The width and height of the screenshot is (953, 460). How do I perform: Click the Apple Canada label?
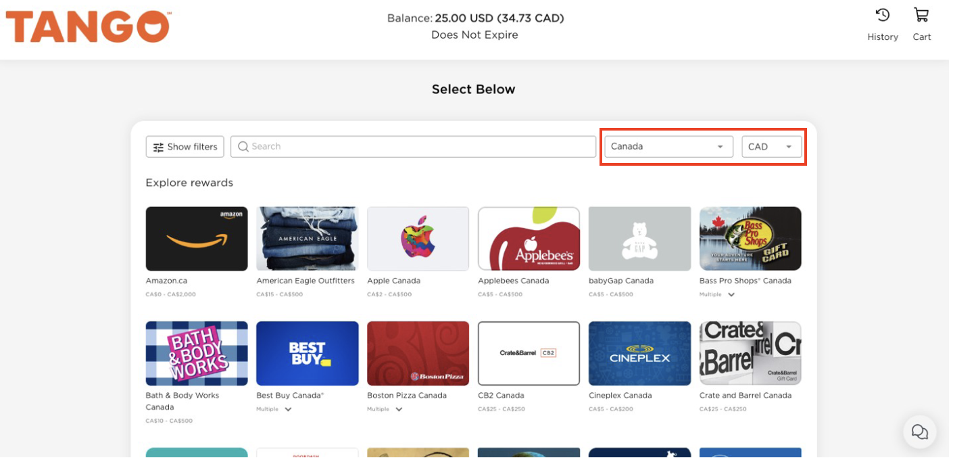click(x=395, y=282)
